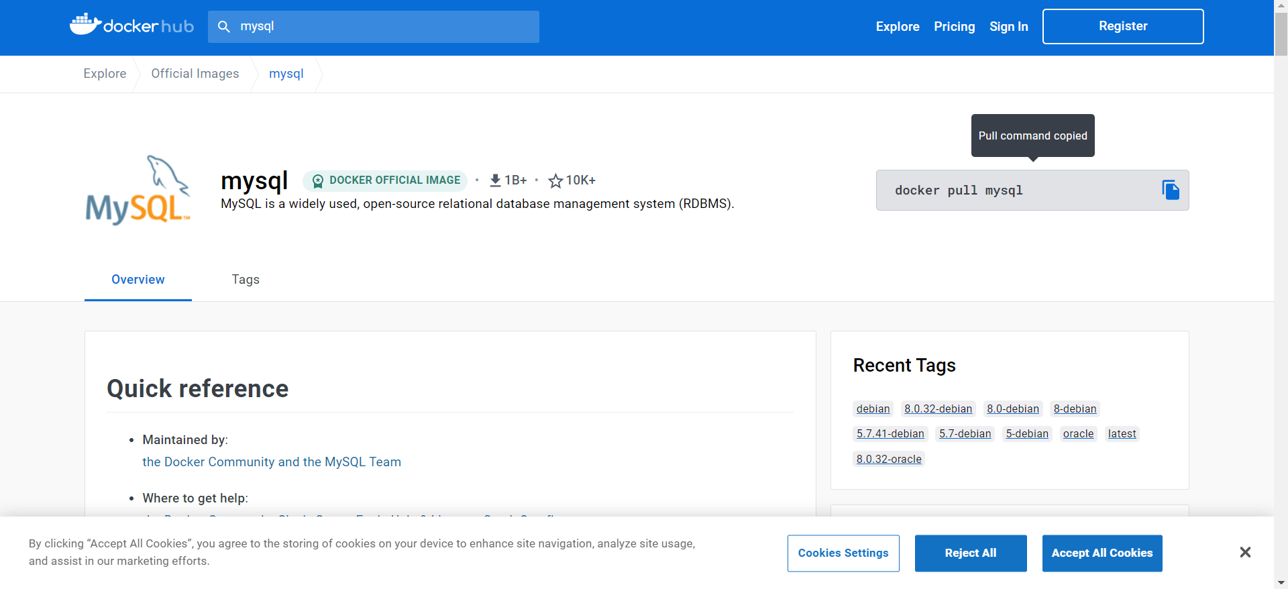The image size is (1288, 589).
Task: Open the 8-debian tag
Action: (1075, 409)
